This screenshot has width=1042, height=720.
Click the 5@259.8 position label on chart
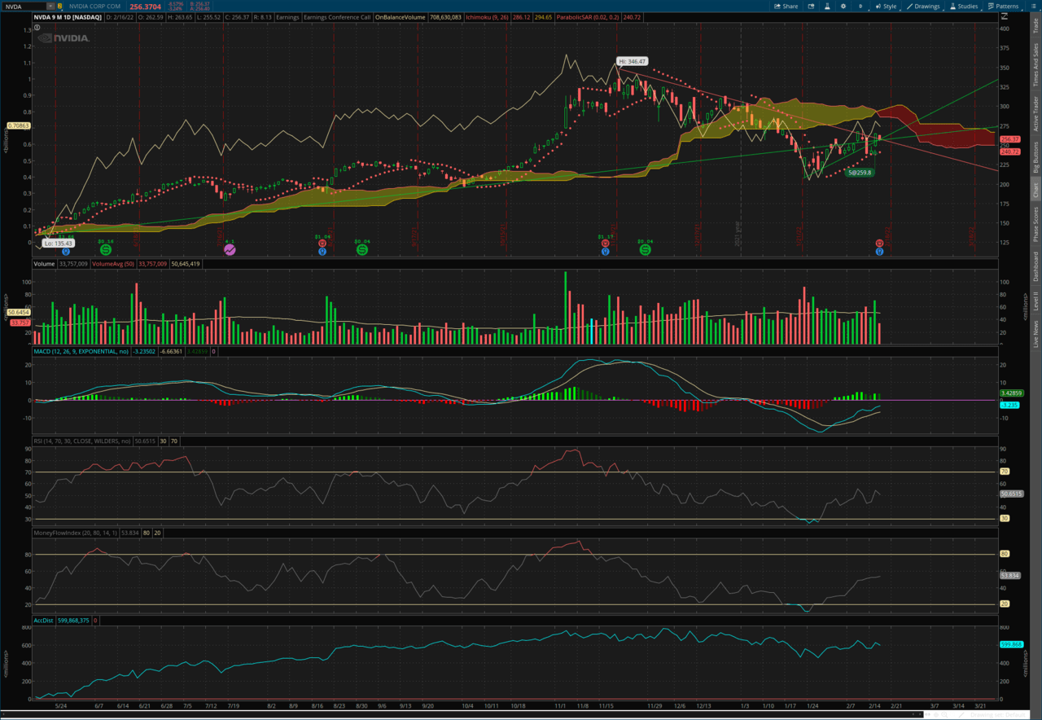(x=859, y=173)
